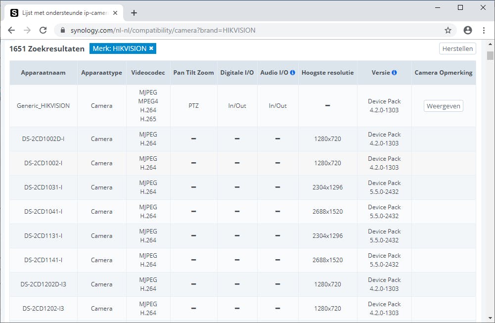Select the DS-2CD1031-I camera row

(43, 187)
